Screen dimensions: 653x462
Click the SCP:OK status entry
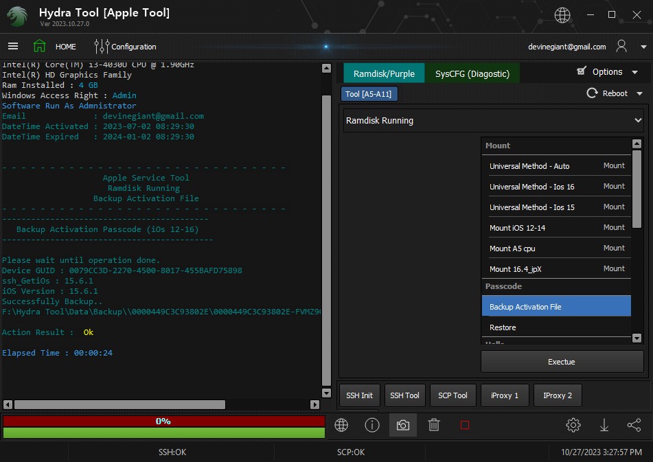pos(351,452)
